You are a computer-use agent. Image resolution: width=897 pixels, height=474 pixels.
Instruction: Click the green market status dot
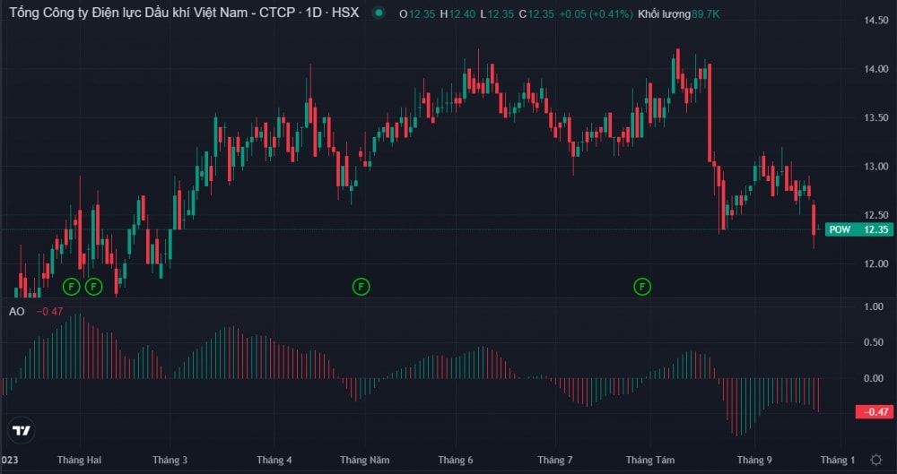click(x=379, y=13)
